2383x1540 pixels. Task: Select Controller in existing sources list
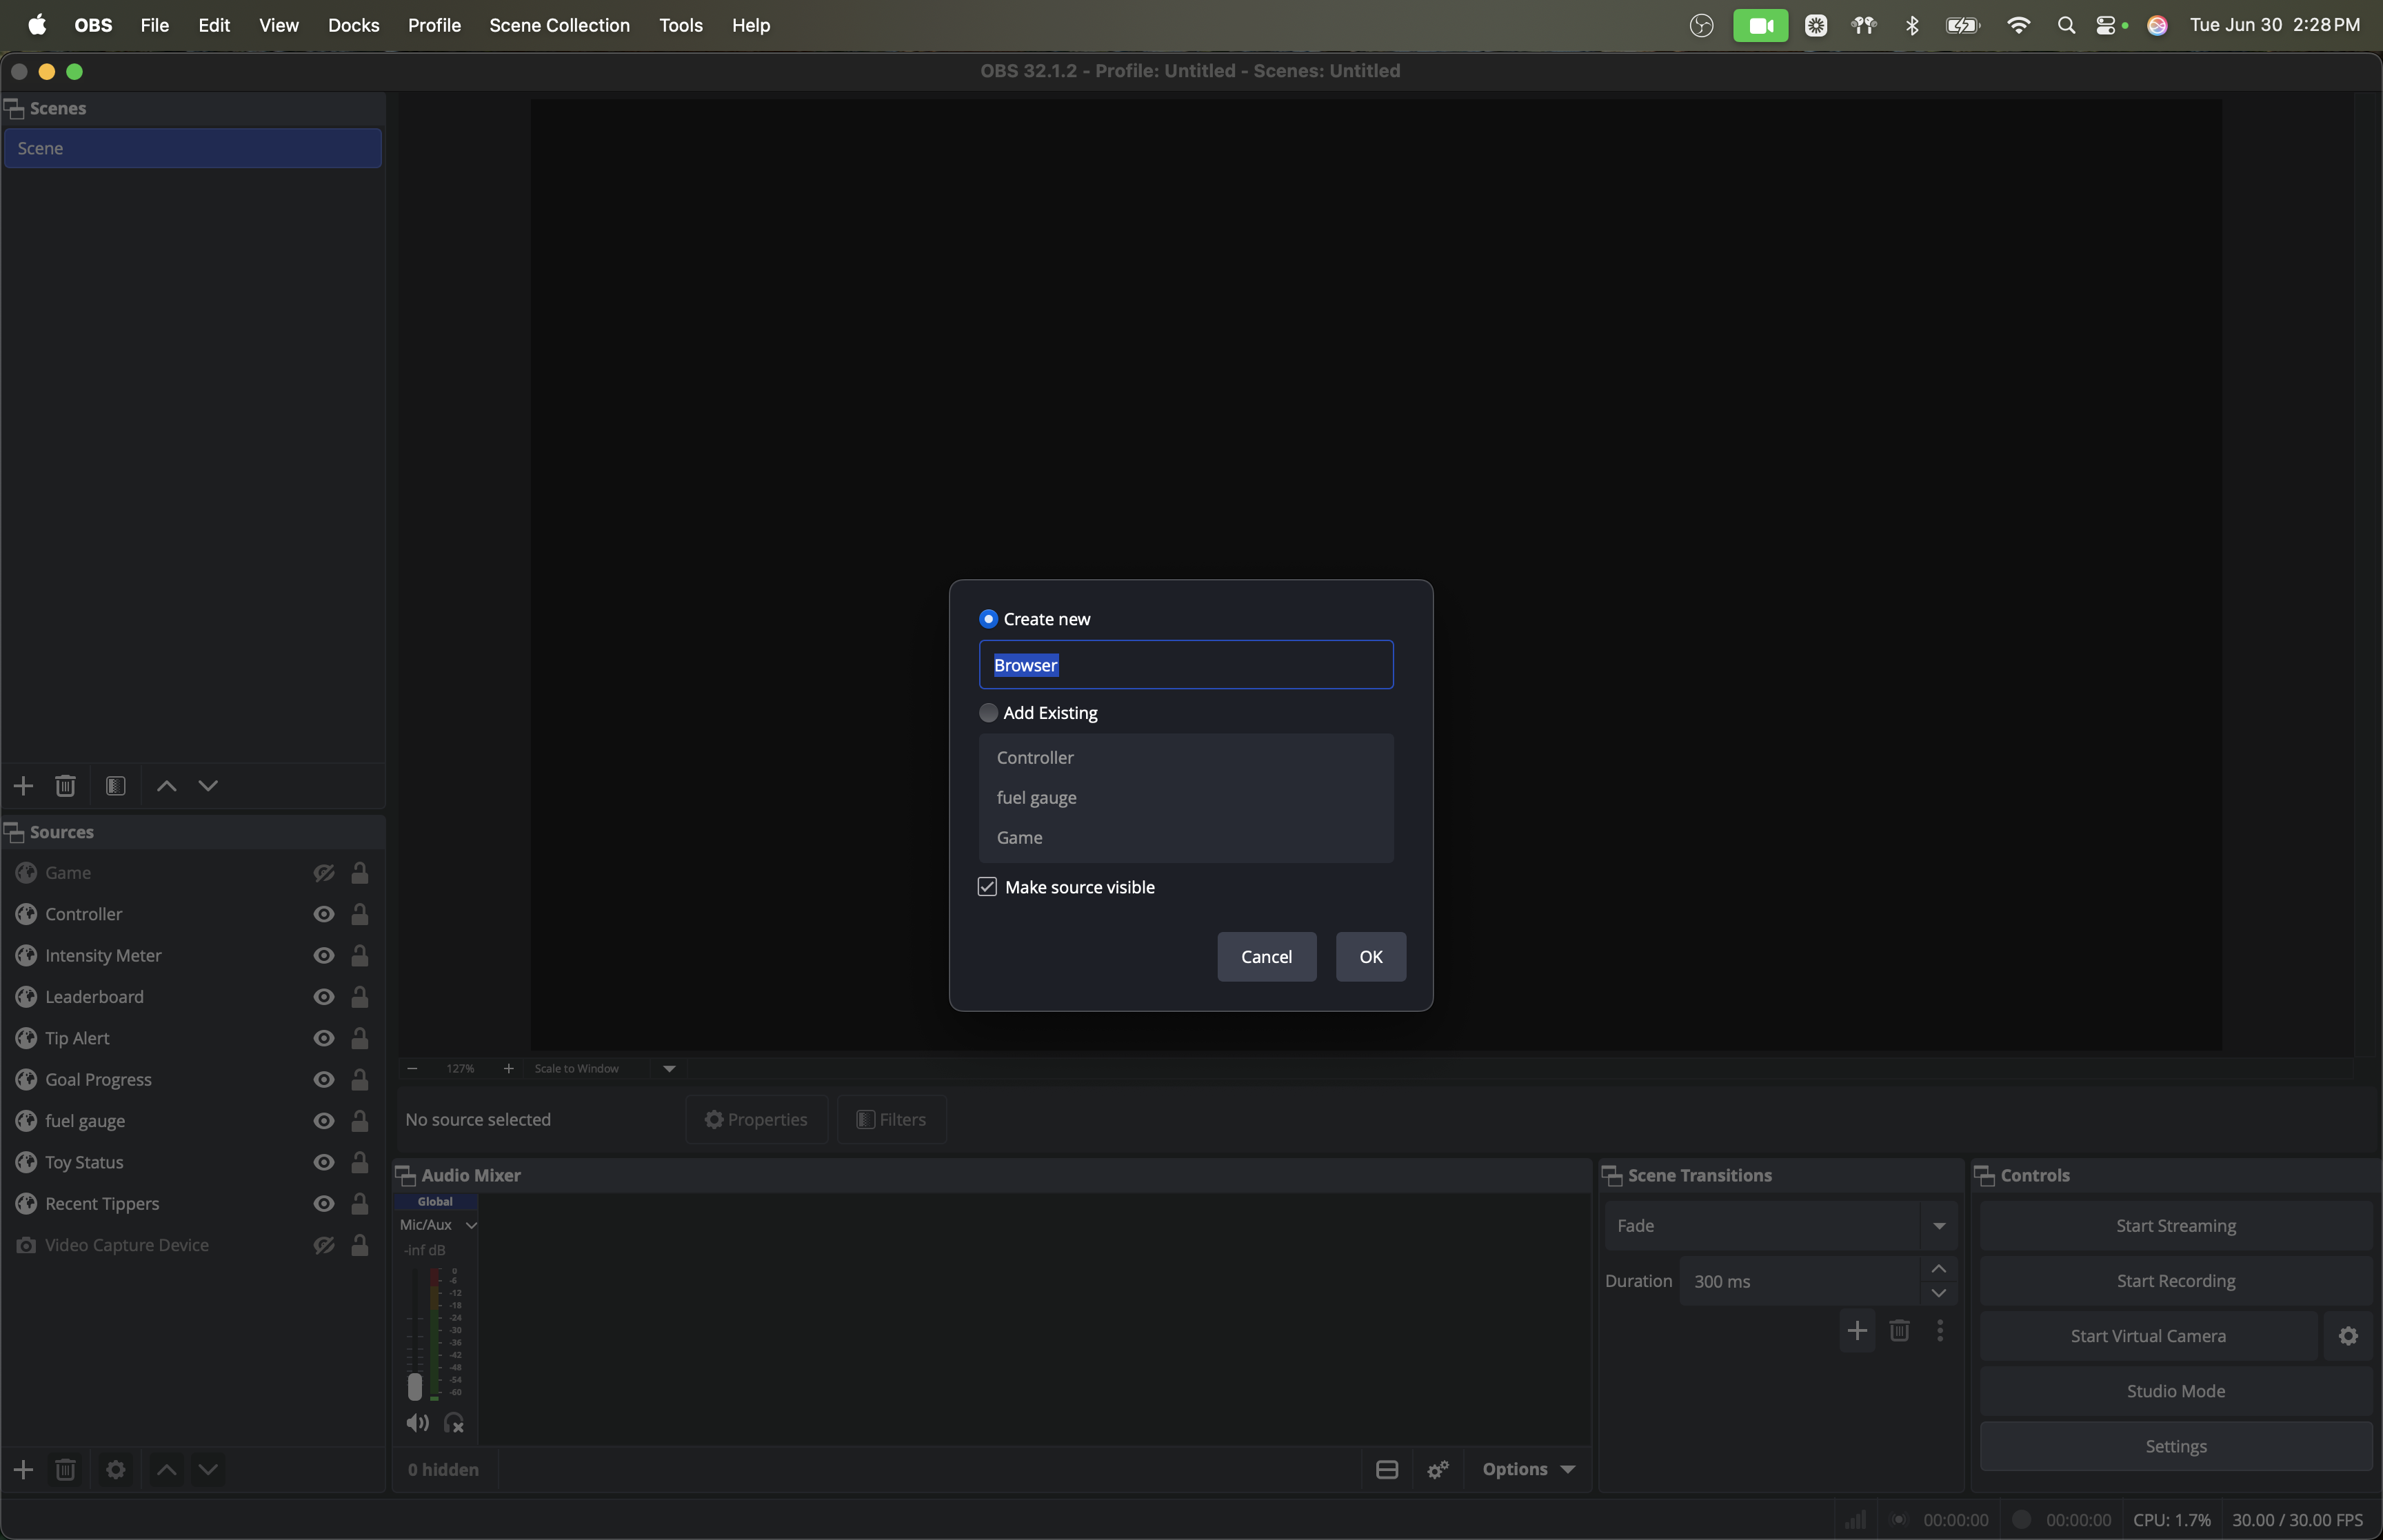pos(1186,758)
